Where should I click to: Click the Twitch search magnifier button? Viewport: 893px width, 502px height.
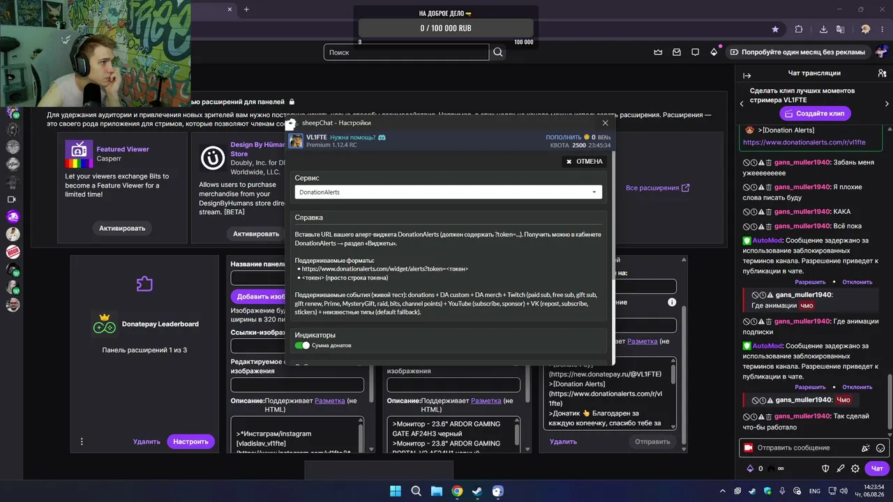498,52
